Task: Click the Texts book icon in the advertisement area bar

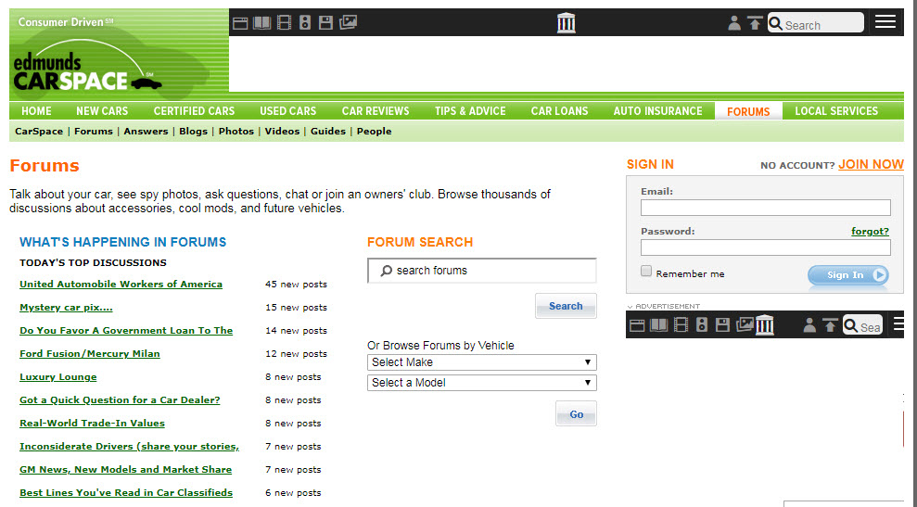Action: (659, 325)
